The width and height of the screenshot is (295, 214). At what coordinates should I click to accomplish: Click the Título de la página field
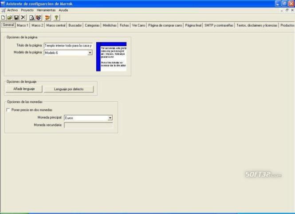(68, 46)
